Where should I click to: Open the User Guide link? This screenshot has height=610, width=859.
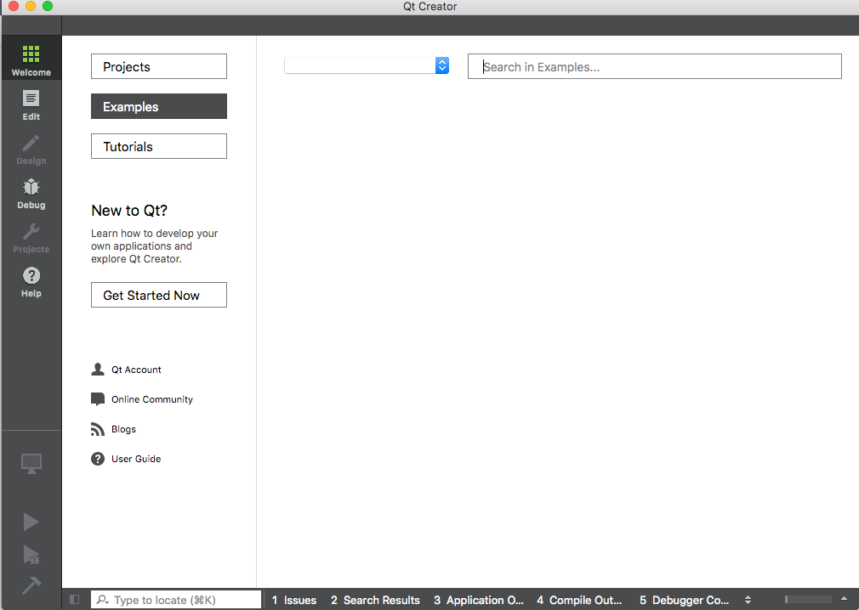coord(136,459)
